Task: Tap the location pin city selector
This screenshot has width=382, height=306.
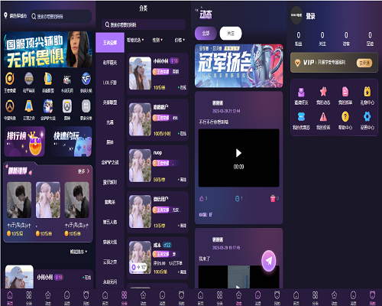Action: (x=15, y=16)
